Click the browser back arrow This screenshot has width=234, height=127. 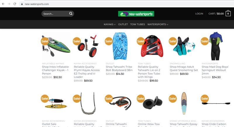click(x=3, y=4)
